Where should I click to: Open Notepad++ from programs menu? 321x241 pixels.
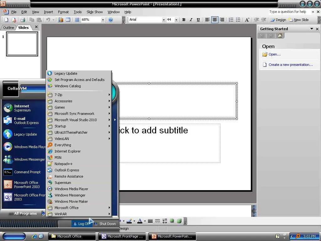pos(79,164)
